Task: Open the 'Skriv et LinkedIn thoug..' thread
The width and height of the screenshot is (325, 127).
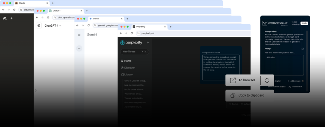Action: coord(135,81)
